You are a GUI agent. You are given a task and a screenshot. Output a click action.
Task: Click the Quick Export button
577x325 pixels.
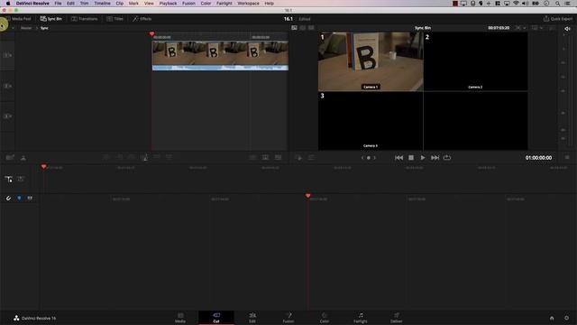(x=558, y=19)
